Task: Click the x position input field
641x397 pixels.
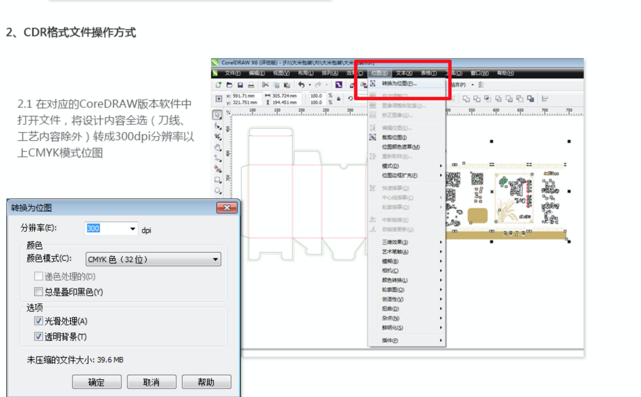Action: (x=246, y=96)
